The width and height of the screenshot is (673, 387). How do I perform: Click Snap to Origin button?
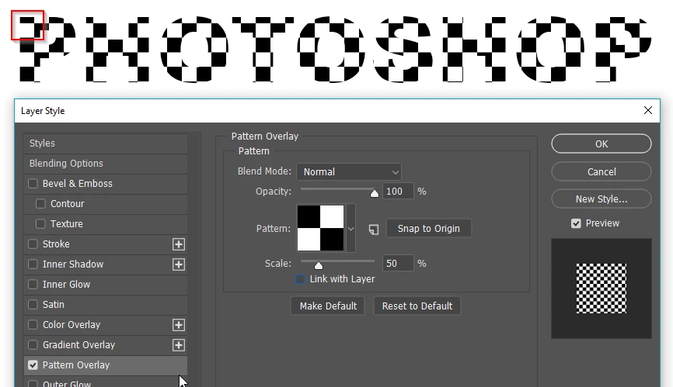[429, 229]
